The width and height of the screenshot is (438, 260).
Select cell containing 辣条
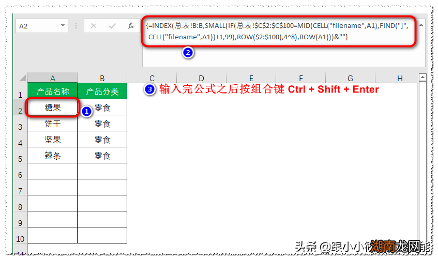click(x=53, y=155)
